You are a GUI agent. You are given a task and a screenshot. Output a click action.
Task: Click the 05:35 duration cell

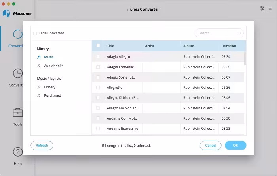point(226,67)
